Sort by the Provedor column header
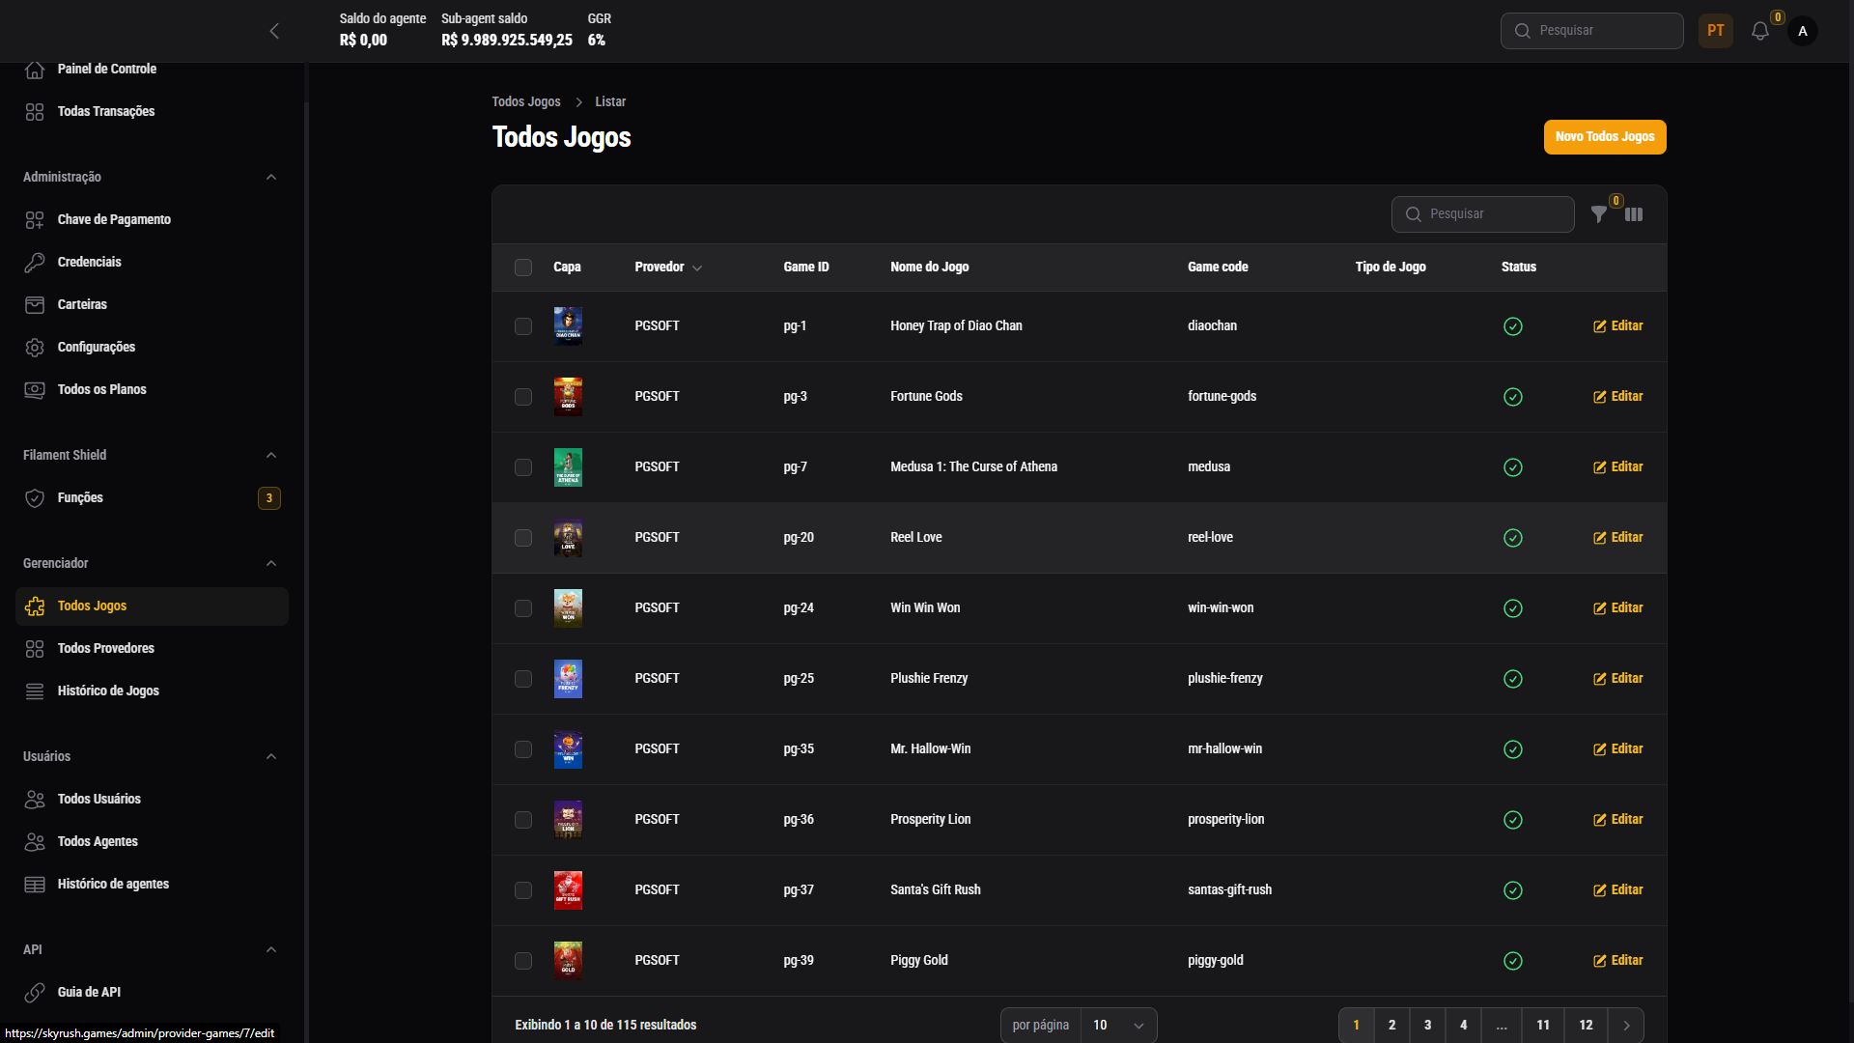The height and width of the screenshot is (1043, 1854). 668,268
